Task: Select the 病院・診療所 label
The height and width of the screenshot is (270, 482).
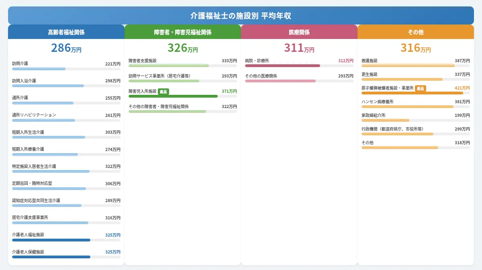Action: pyautogui.click(x=257, y=61)
